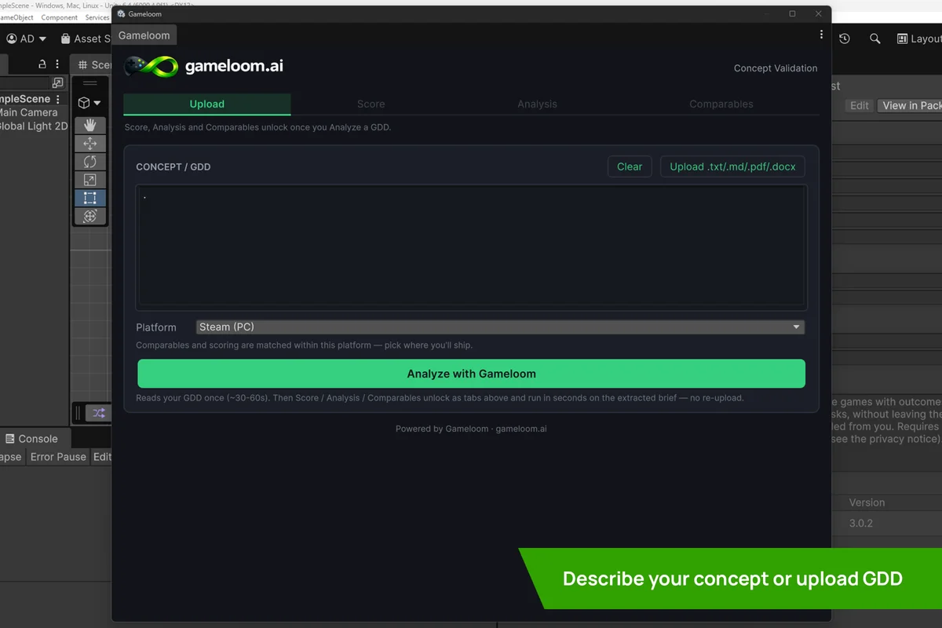Screen dimensions: 942x628
Task: Open the Unity search magnifier
Action: click(x=874, y=38)
